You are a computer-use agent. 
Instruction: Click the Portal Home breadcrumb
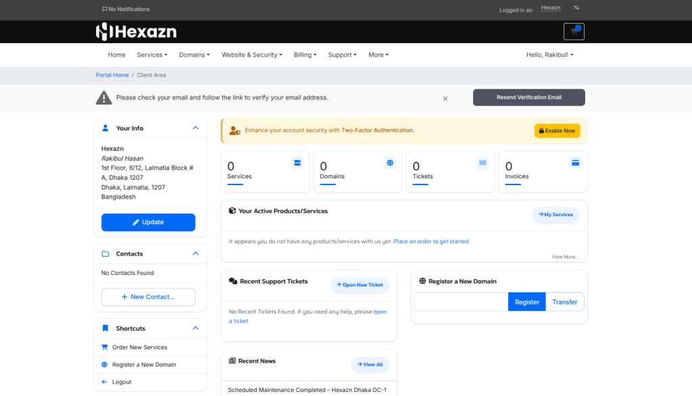pyautogui.click(x=112, y=75)
